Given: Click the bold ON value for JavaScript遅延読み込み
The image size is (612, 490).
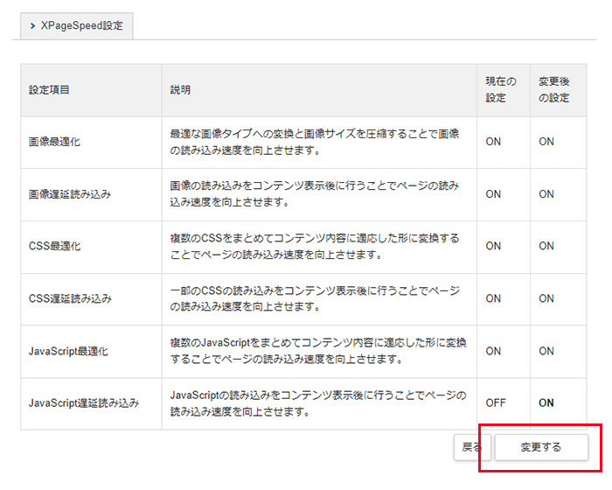Looking at the screenshot, I should click(546, 403).
